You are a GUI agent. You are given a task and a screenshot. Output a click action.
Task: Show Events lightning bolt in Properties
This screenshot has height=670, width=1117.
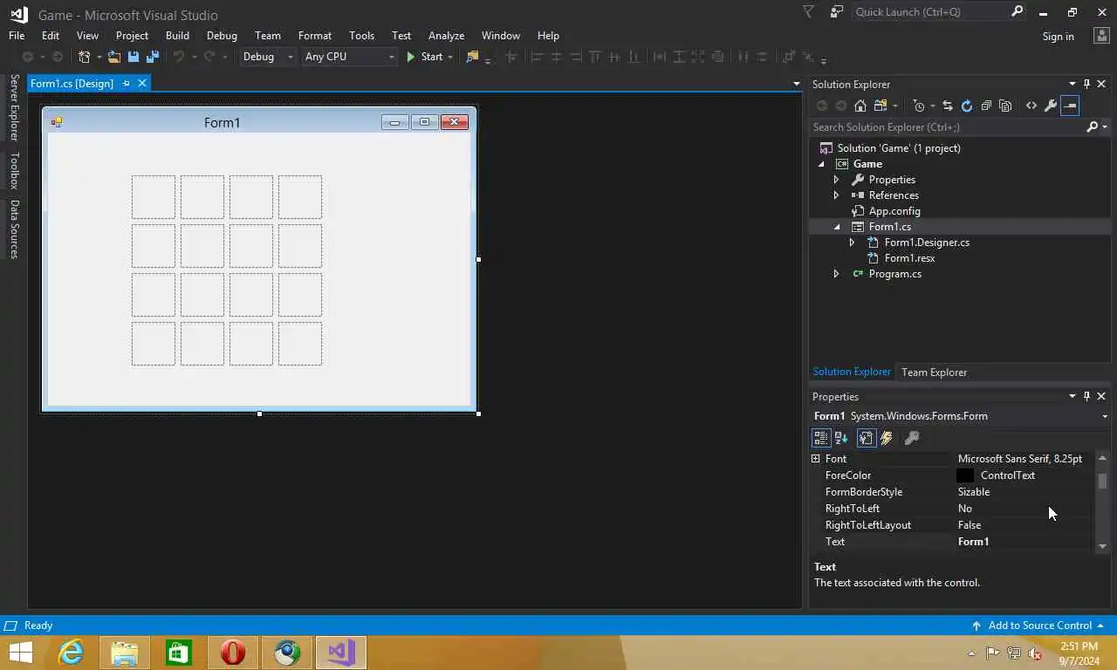(887, 438)
